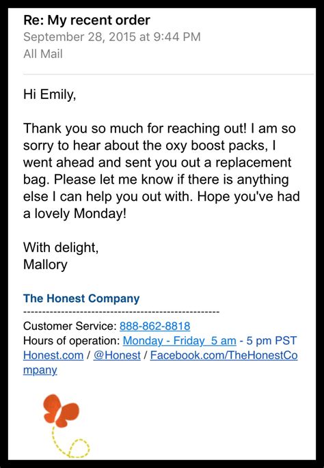This screenshot has width=324, height=468.
Task: Click the dashed signature separator line
Action: [x=121, y=312]
